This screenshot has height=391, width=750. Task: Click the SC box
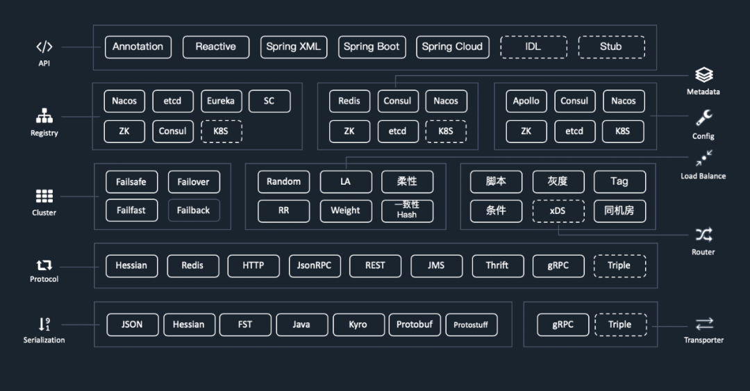click(x=269, y=101)
